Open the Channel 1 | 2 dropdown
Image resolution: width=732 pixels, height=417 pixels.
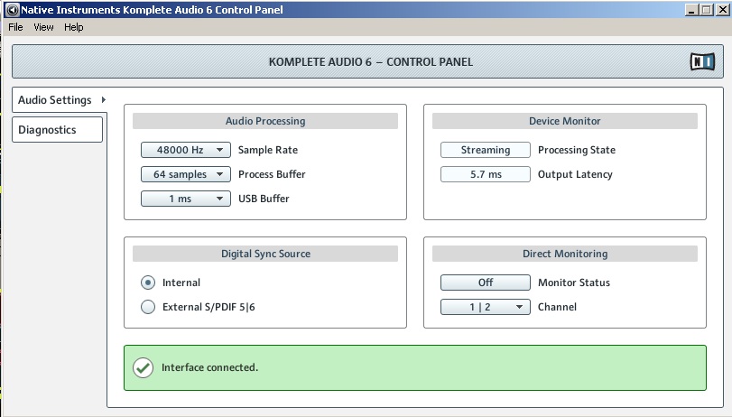coord(485,307)
